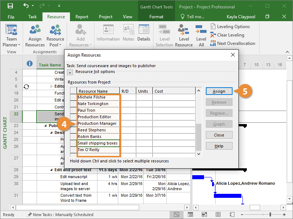This screenshot has height=219, width=293.
Task: Click the Save icon in title bar
Action: point(10,6)
